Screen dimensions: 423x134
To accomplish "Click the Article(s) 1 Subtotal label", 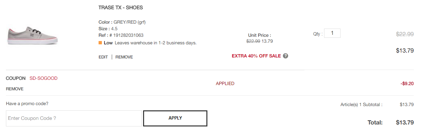I will pyautogui.click(x=361, y=105).
